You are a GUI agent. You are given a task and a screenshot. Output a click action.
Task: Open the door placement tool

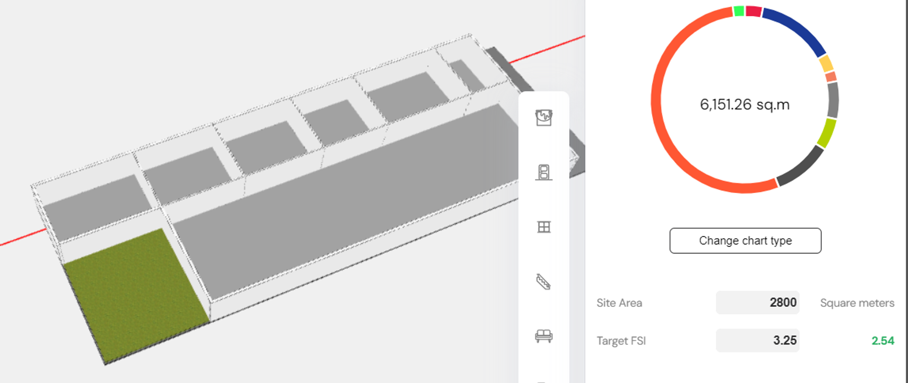543,172
